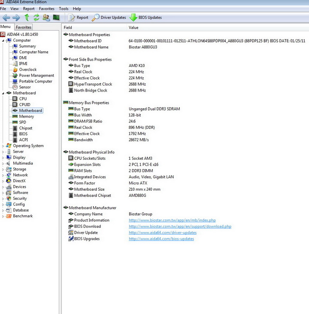Switch to the Menu tab

(x=6, y=27)
